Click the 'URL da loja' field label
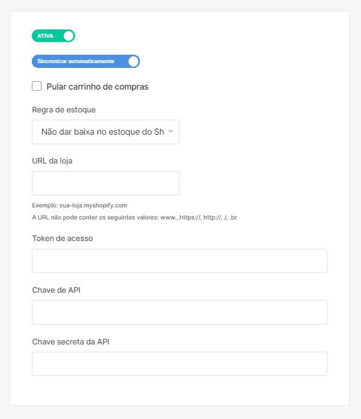 tap(52, 161)
